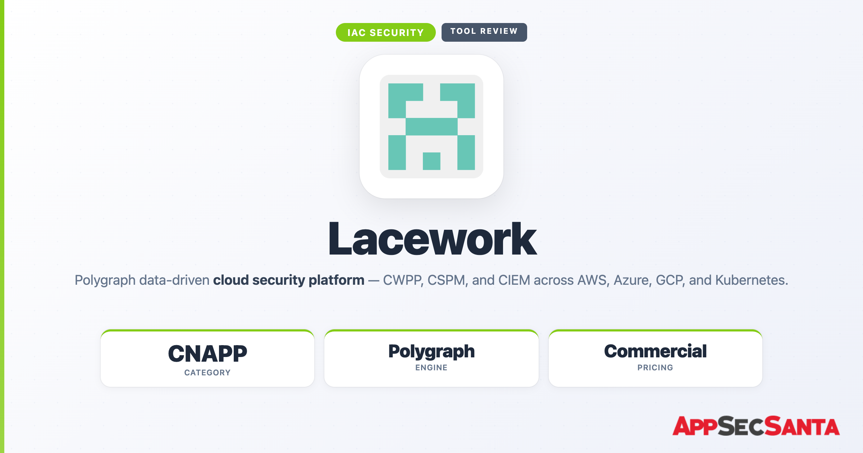Click the PRICING label under Commercial

(x=655, y=368)
